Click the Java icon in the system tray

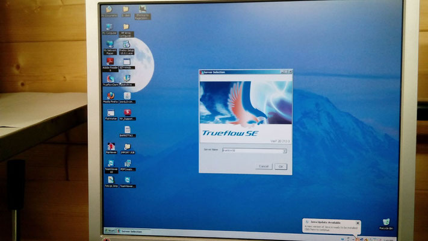(x=356, y=239)
